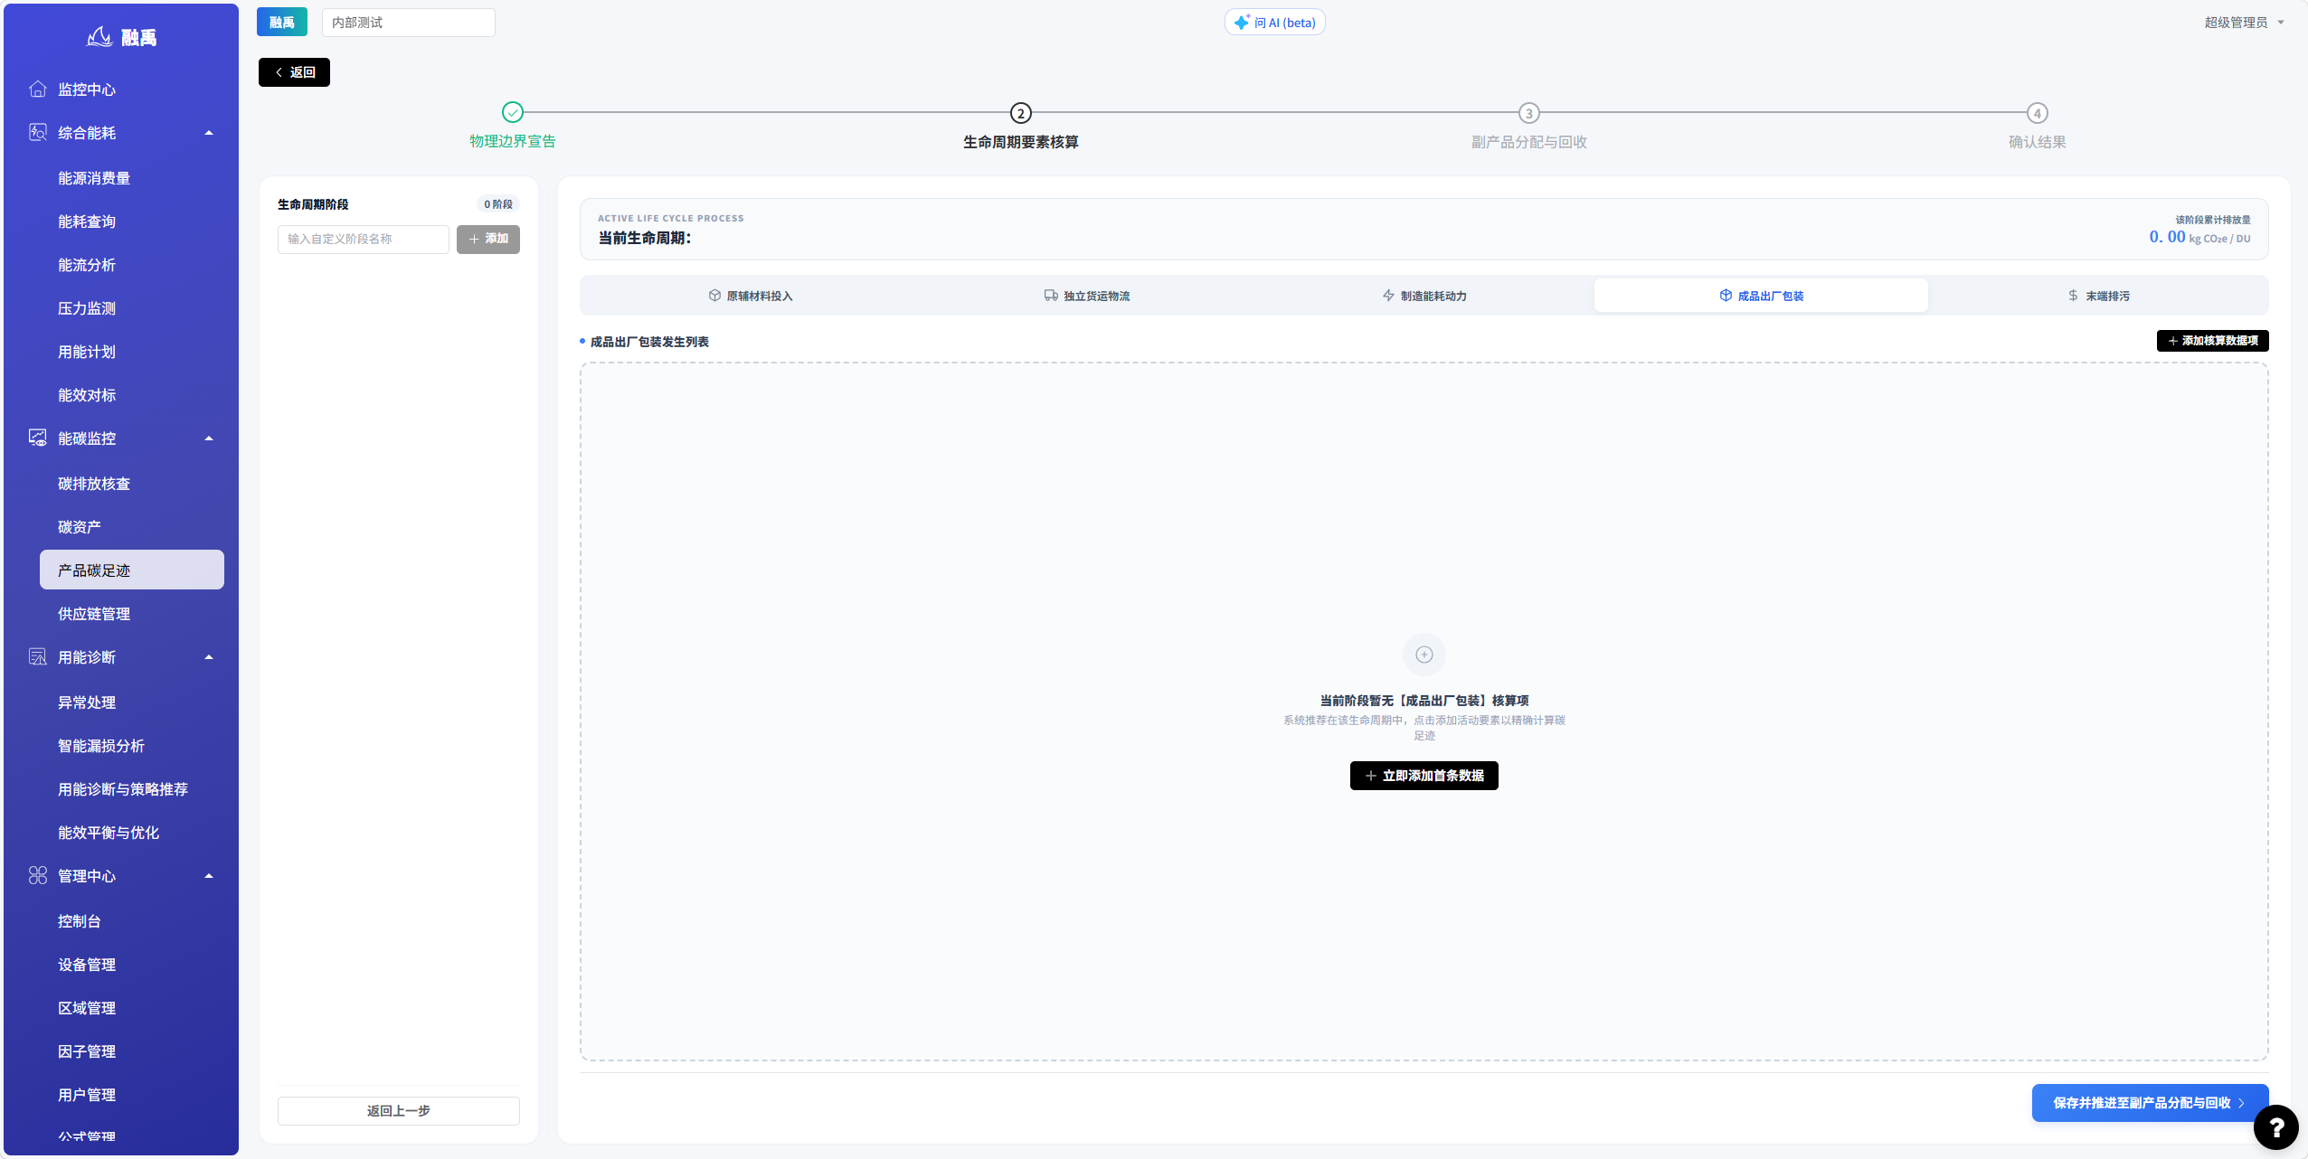Select 产品碳足迹 menu item
Viewport: 2308px width, 1159px height.
click(x=132, y=570)
